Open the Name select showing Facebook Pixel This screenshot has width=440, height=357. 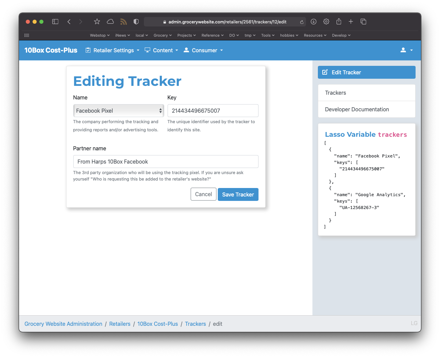pyautogui.click(x=118, y=111)
